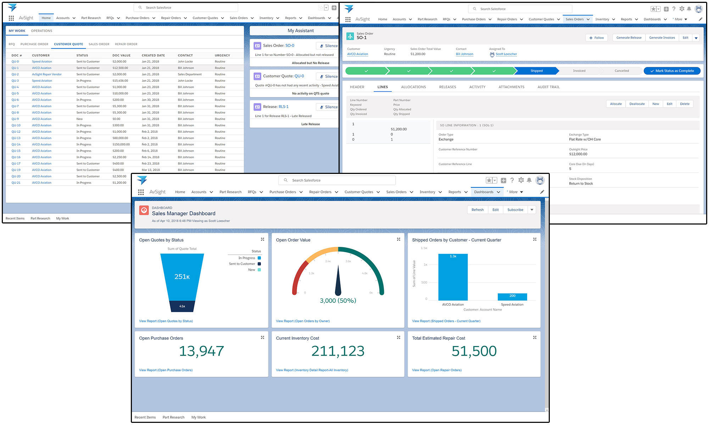Viewport: 709px width, 425px height.
Task: Expand Dashboards nav dropdown chevron
Action: [498, 192]
